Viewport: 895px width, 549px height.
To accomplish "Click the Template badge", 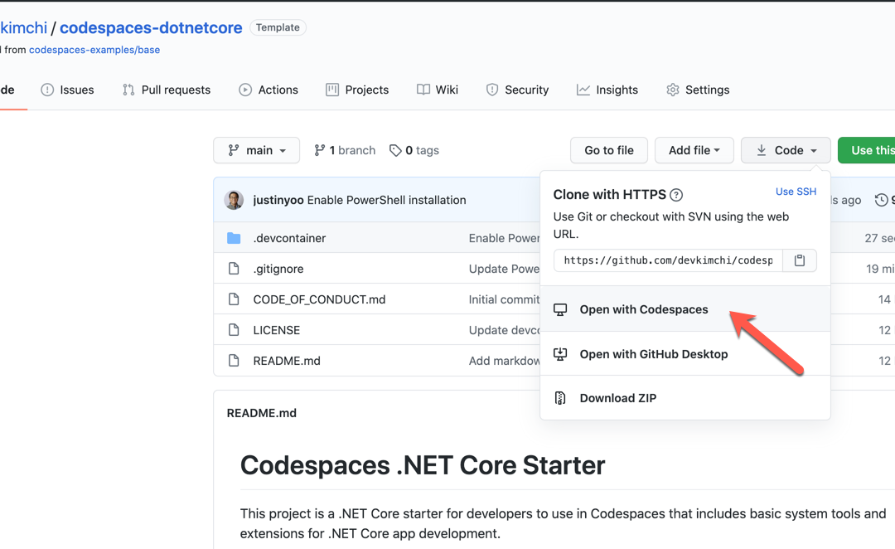I will pyautogui.click(x=278, y=27).
